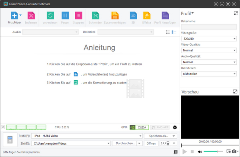Expand the Profil panel with corner icon
This screenshot has height=157, width=240.
click(x=236, y=13)
